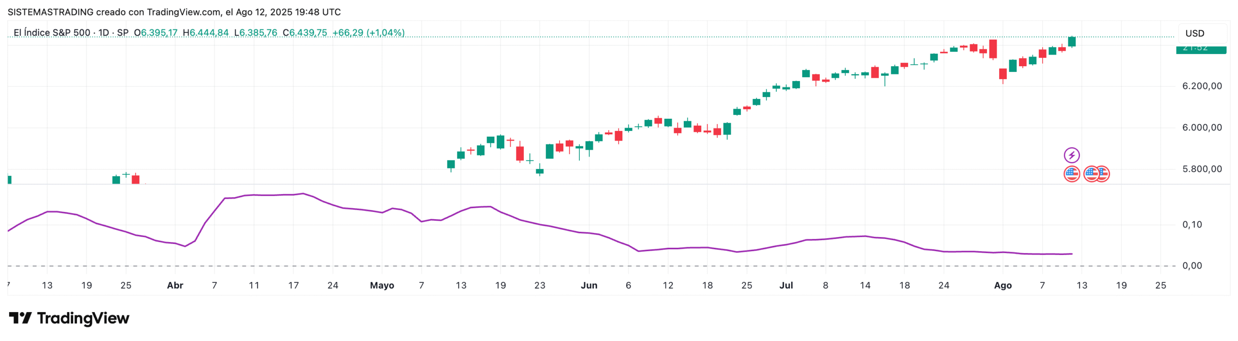This screenshot has width=1238, height=341.
Task: Click the 6.200,00 price axis label
Action: (x=1201, y=86)
